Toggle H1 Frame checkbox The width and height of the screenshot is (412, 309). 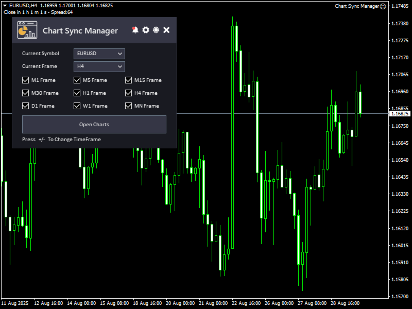coord(77,93)
